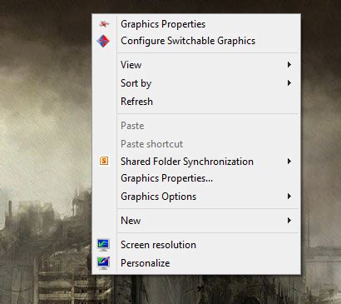
Task: Click the Screen resolution monitor icon
Action: (x=103, y=245)
